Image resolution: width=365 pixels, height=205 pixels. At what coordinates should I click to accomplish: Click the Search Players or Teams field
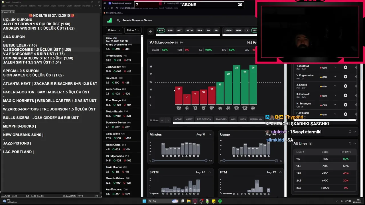[x=137, y=20]
